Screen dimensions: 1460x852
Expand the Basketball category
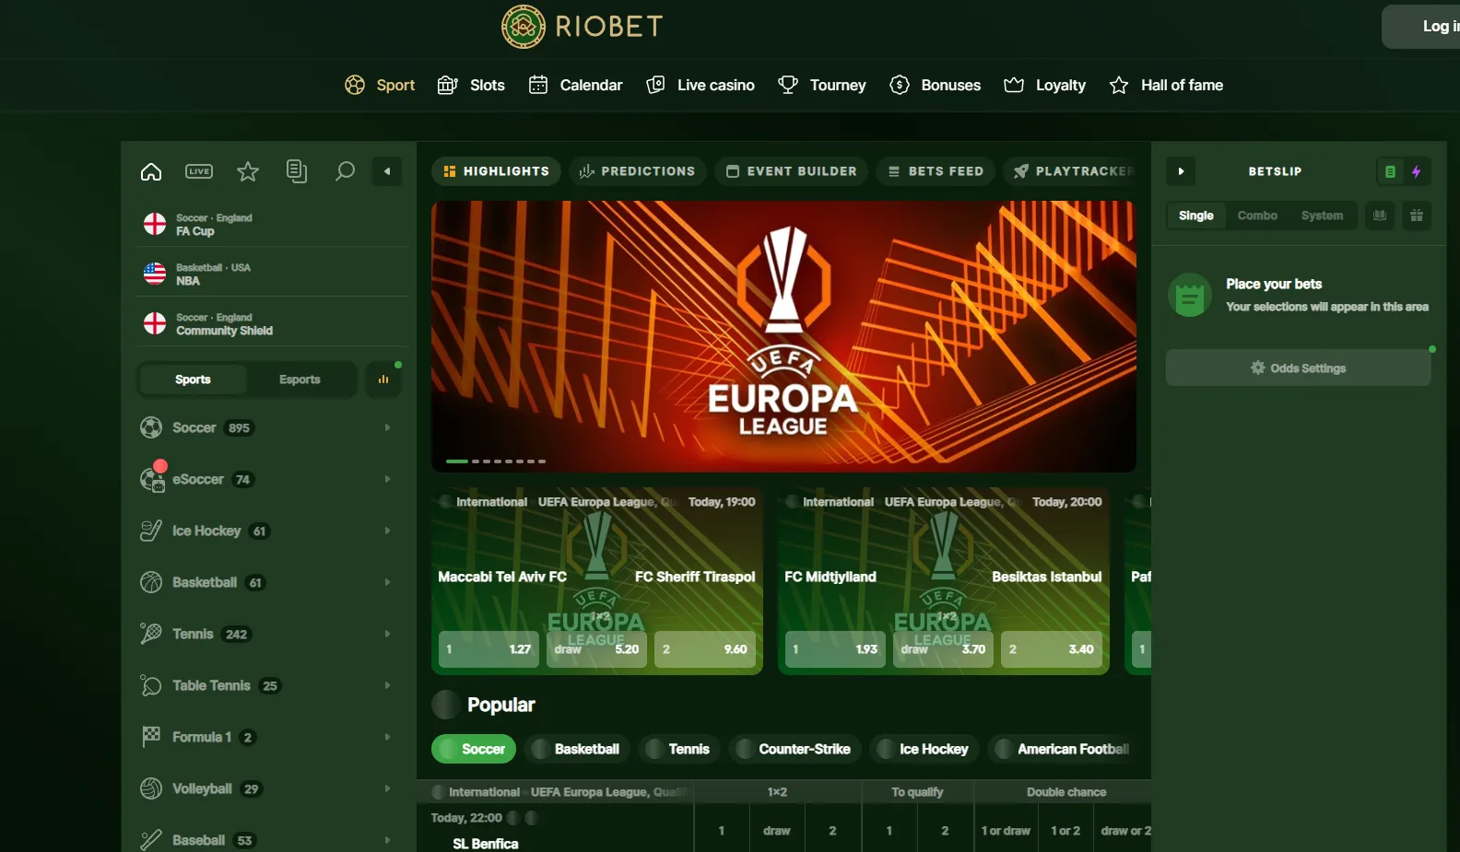point(267,582)
